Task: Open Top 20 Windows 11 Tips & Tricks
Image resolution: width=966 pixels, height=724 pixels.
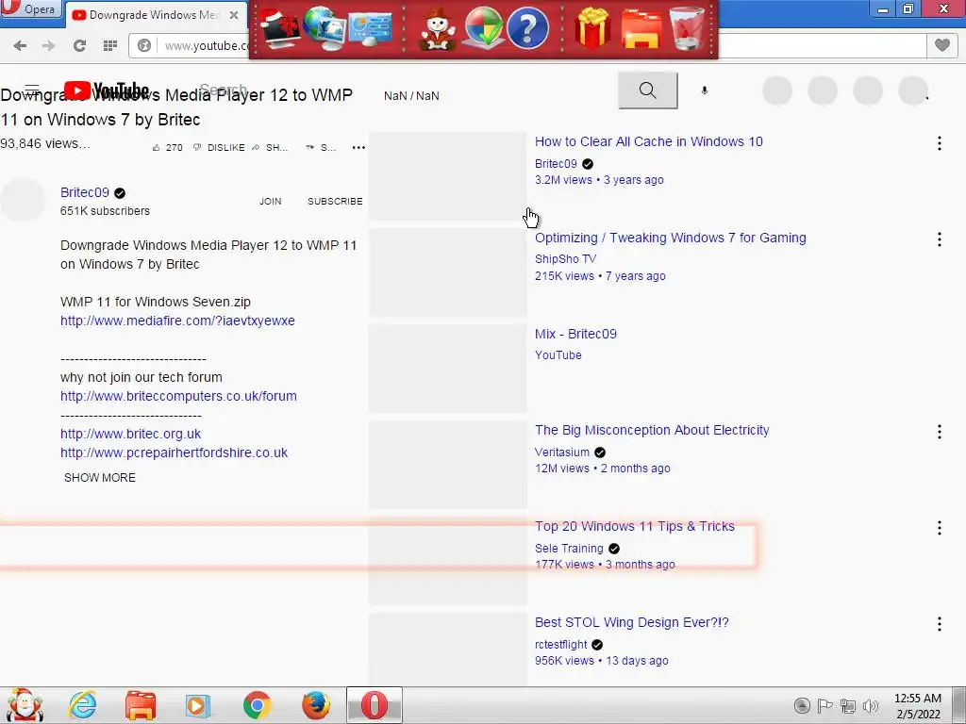Action: point(635,526)
